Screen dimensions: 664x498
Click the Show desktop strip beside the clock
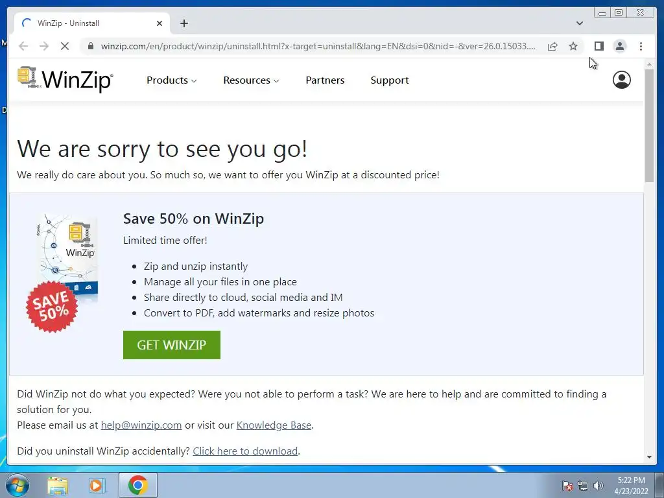click(659, 485)
